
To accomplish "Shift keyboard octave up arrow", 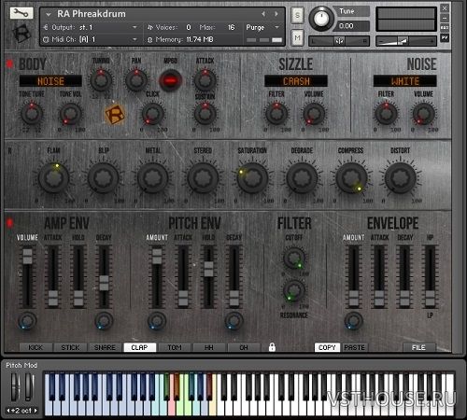I will click(35, 411).
